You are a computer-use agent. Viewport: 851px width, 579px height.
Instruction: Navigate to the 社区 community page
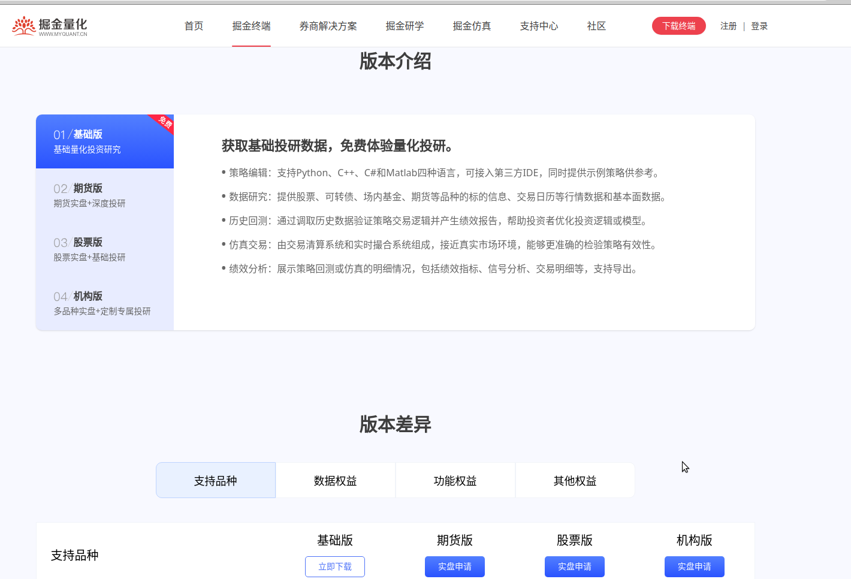(596, 26)
